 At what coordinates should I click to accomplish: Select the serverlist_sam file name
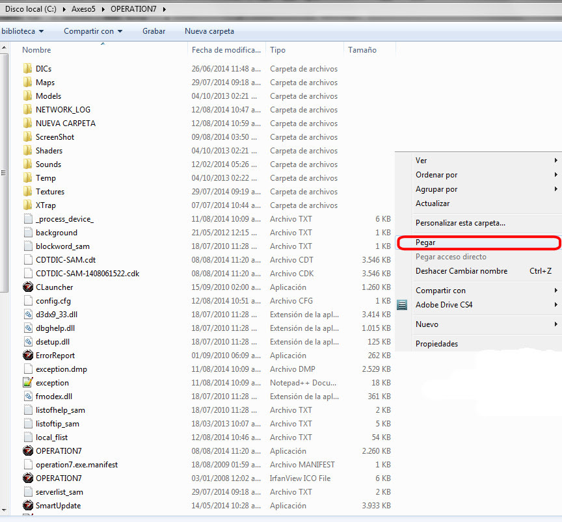click(x=59, y=492)
